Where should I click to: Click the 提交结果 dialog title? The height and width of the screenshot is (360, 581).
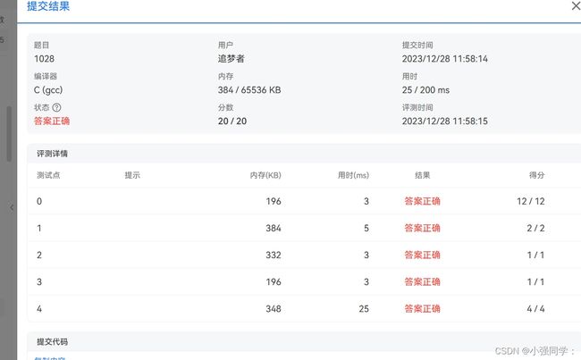tap(48, 6)
